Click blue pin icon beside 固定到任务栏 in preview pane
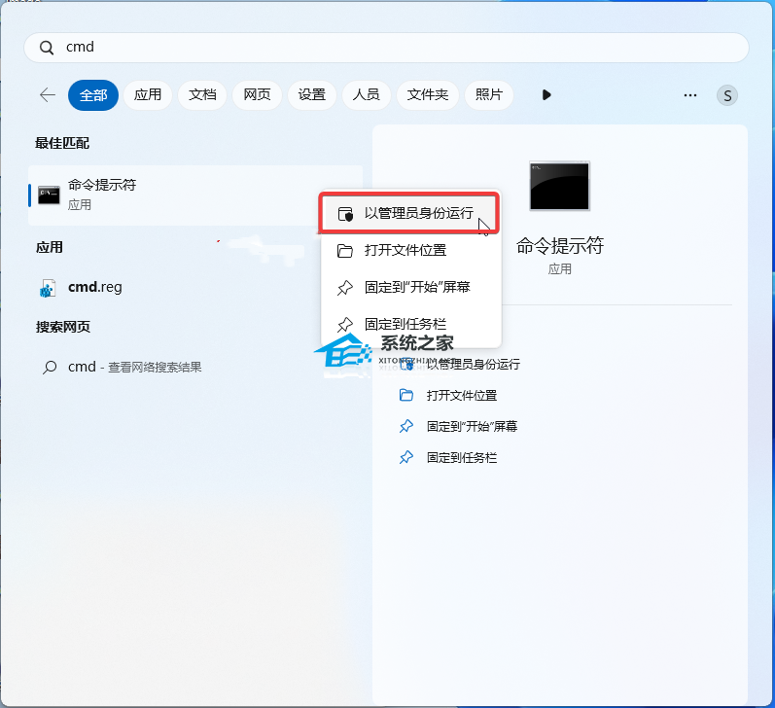Image resolution: width=775 pixels, height=708 pixels. 406,457
